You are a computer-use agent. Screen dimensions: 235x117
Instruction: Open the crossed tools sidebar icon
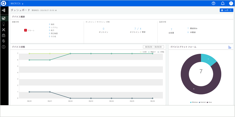(4, 30)
